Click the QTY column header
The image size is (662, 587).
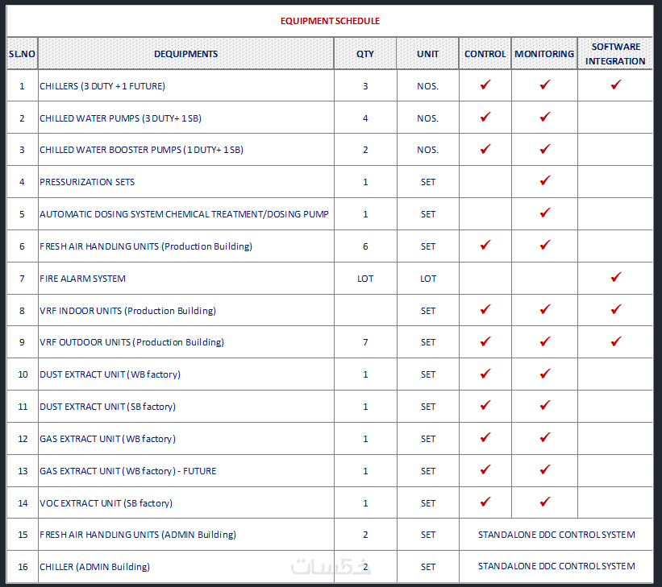365,54
